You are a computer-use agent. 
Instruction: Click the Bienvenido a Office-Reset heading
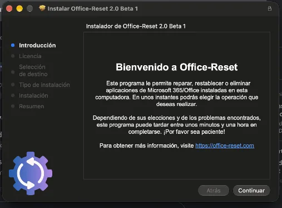coord(176,67)
